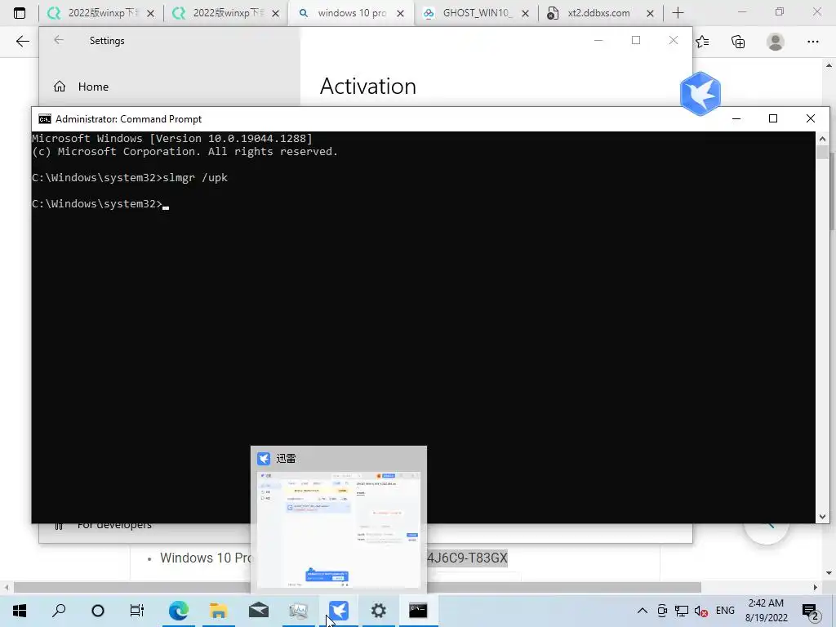The width and height of the screenshot is (836, 627).
Task: Open File Explorer from taskbar
Action: coord(219,611)
